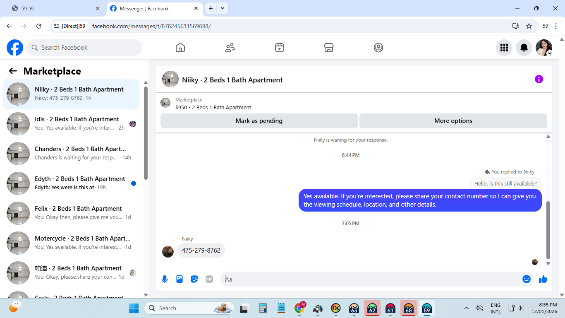Click the install app icon in address bar
Screen dimensions: 565x318
pos(516,26)
